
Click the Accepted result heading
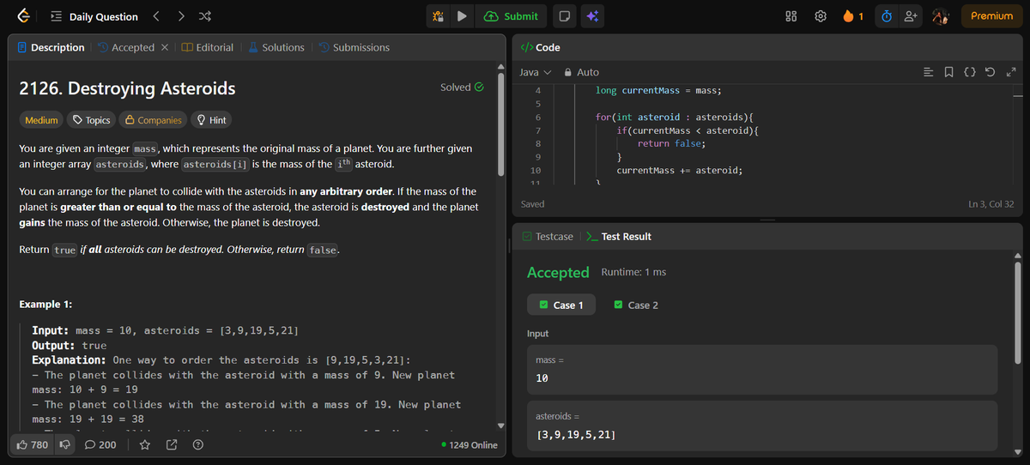point(558,272)
